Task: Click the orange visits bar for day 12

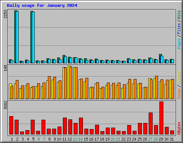Action: (x=71, y=83)
